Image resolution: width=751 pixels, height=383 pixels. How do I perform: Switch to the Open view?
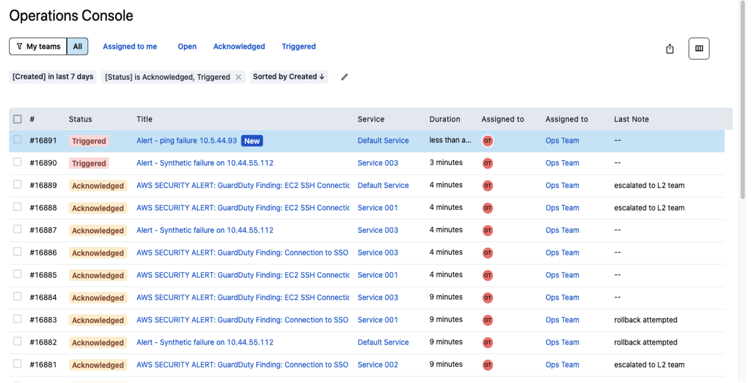(187, 46)
